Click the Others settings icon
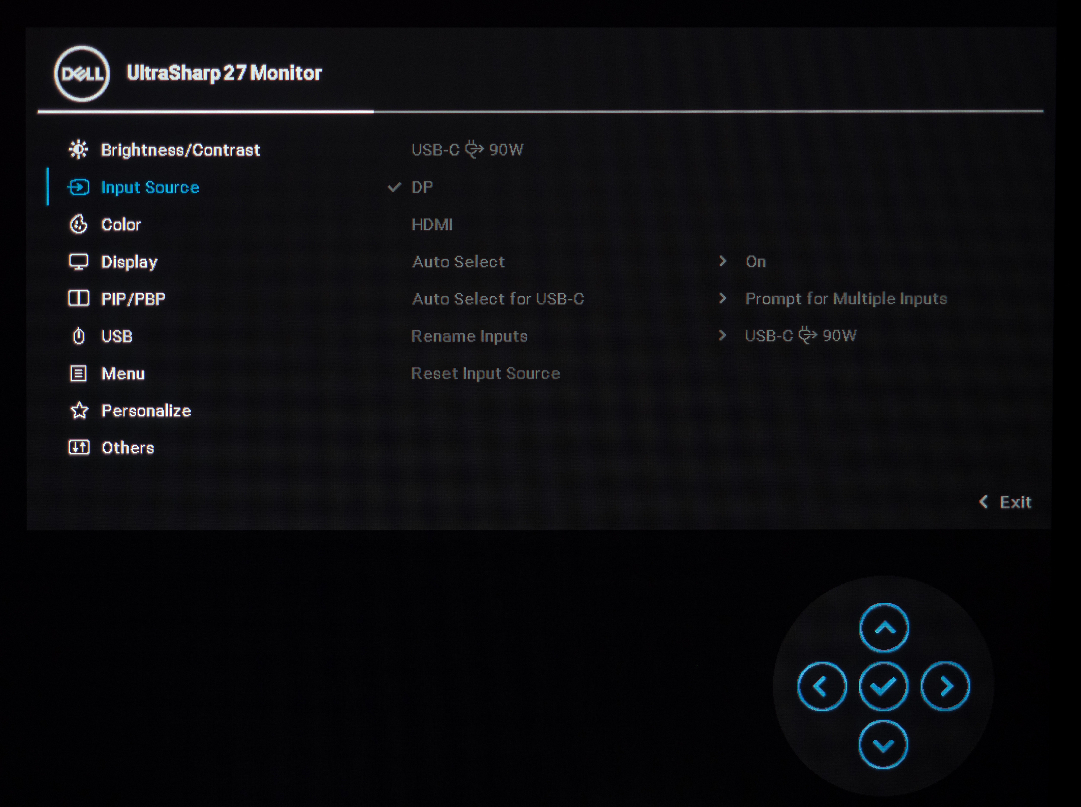 click(x=79, y=448)
